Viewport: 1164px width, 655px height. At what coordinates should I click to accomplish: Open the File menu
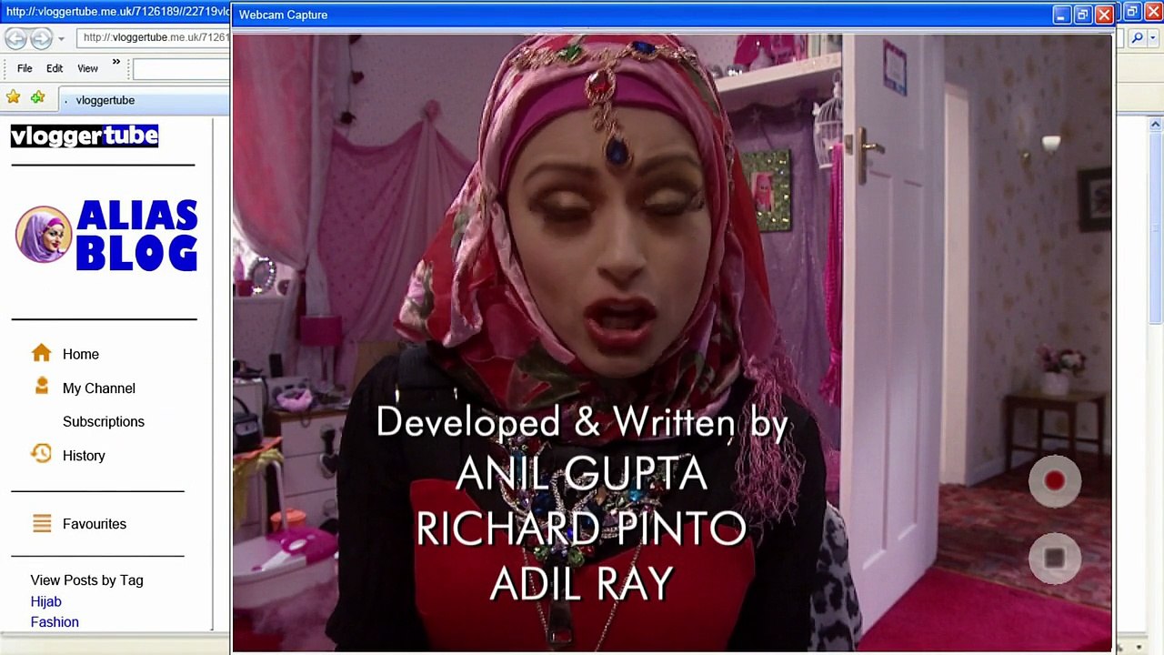pyautogui.click(x=25, y=68)
